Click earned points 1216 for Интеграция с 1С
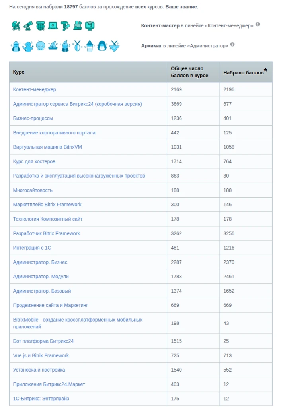This screenshot has width=281, height=407. coord(229,248)
